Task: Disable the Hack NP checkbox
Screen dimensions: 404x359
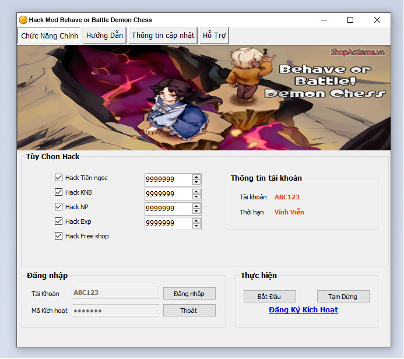Action: tap(58, 206)
